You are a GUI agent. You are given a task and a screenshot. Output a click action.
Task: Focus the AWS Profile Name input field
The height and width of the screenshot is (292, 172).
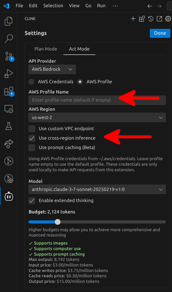click(x=97, y=100)
